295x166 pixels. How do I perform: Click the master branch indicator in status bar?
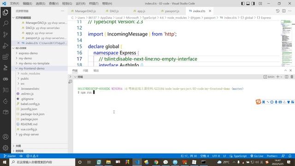[x=10, y=156]
